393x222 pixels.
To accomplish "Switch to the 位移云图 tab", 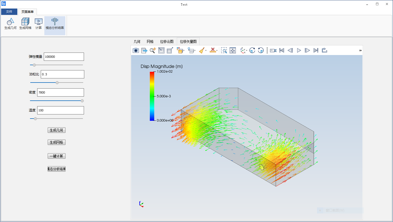I will point(167,42).
